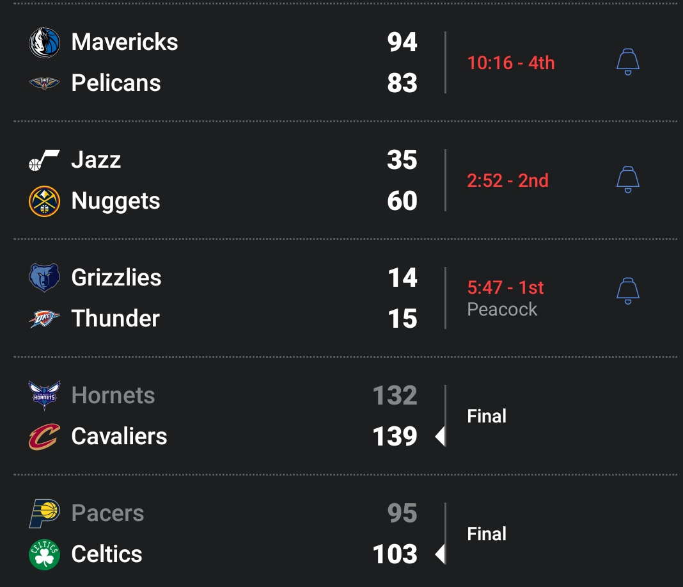This screenshot has width=683, height=587.
Task: Click the 10:16 - 4th game clock
Action: (511, 63)
